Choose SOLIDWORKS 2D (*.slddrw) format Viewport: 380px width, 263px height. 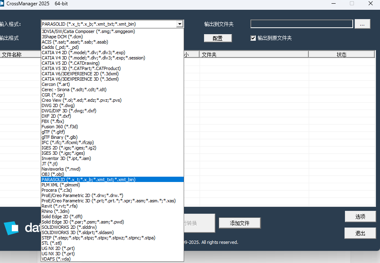click(x=112, y=228)
